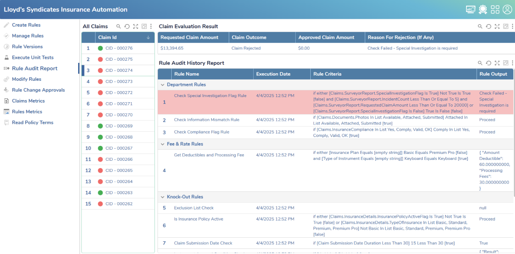Screen dimensions: 515x254
Task: Open Claim Evaluation Result more options menu
Action: click(x=512, y=27)
